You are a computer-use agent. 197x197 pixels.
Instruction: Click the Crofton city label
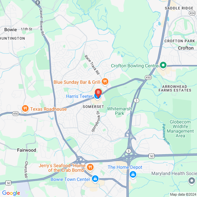tap(186, 48)
